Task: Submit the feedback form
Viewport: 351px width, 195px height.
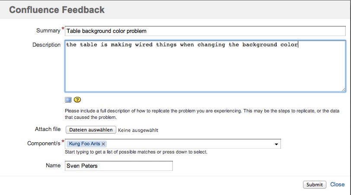Action: [314, 185]
